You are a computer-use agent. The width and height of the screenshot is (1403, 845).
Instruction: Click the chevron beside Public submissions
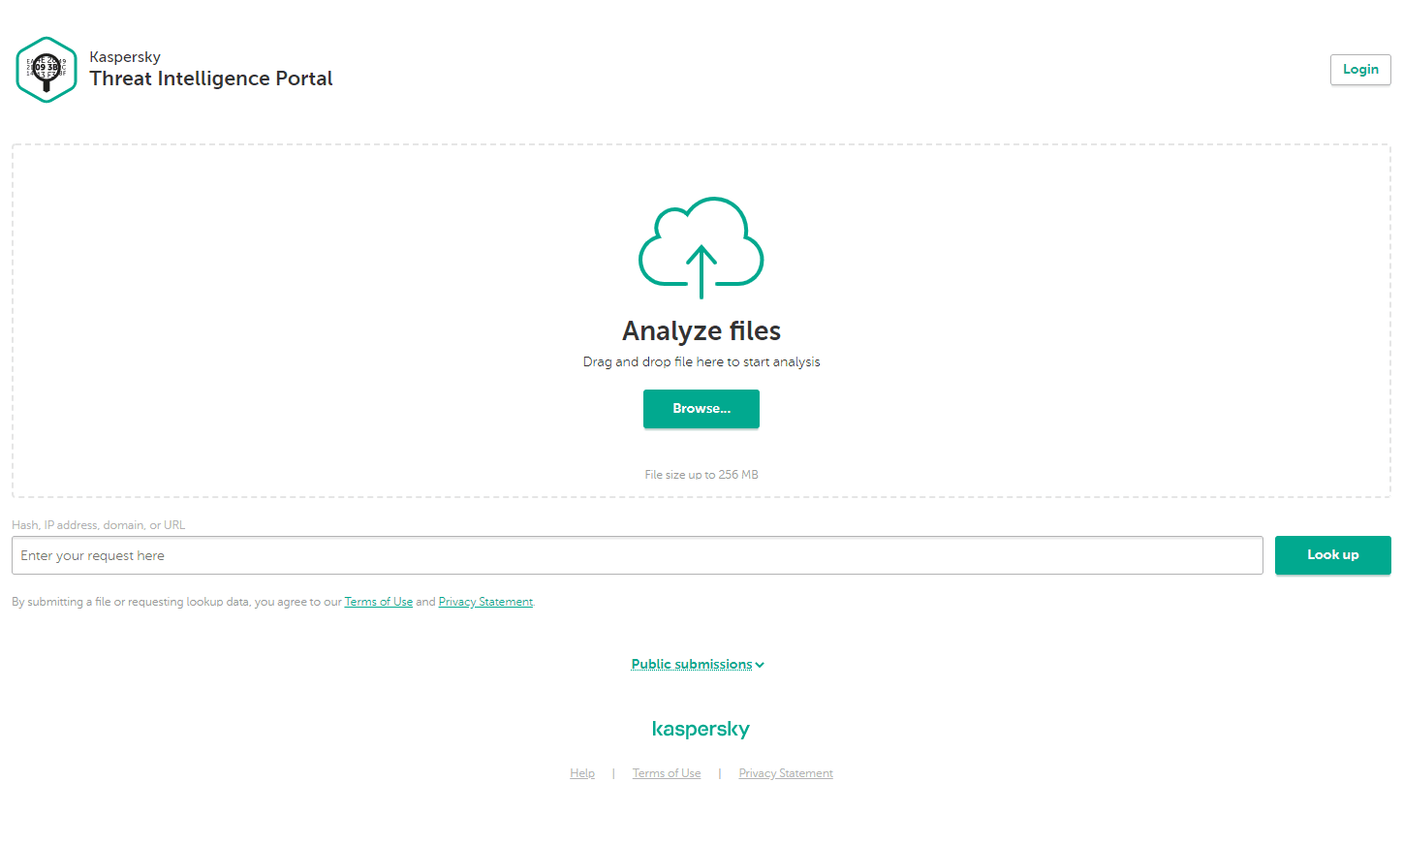coord(760,665)
